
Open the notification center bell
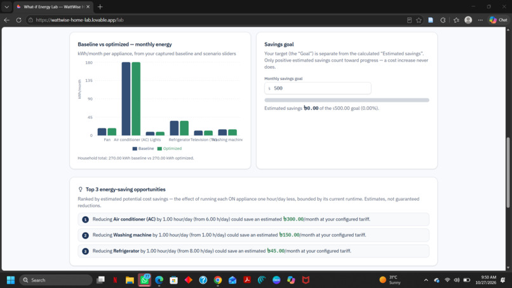click(x=503, y=280)
